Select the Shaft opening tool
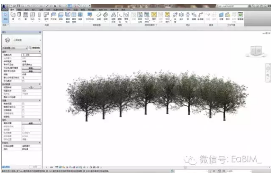Screen dimensions: 273x175 [182, 17]
